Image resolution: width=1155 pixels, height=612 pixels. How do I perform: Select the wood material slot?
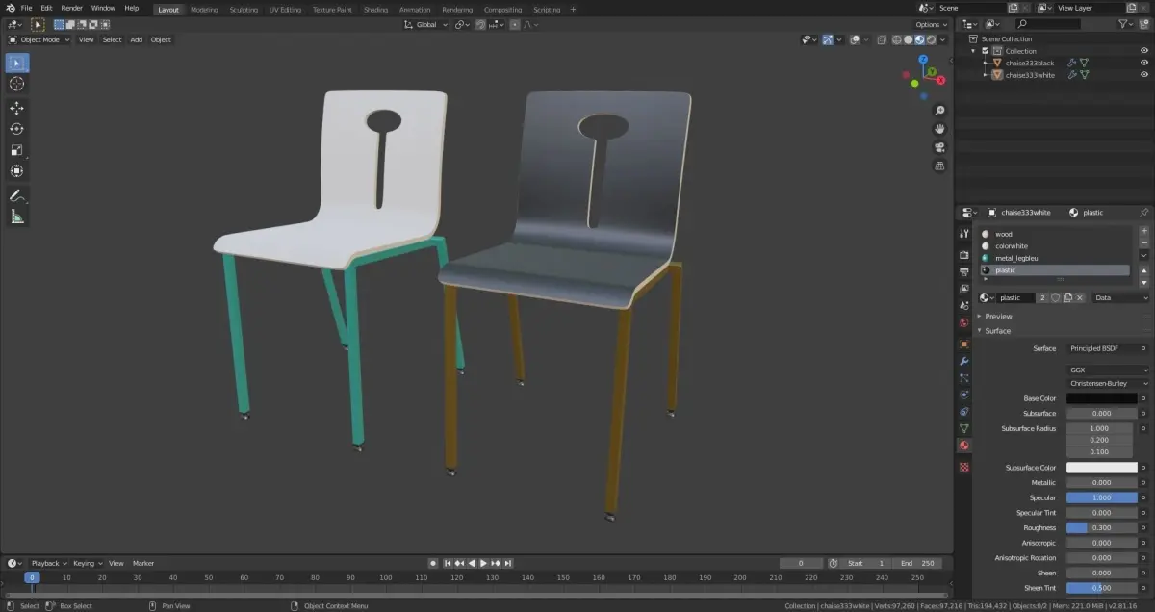click(1054, 234)
